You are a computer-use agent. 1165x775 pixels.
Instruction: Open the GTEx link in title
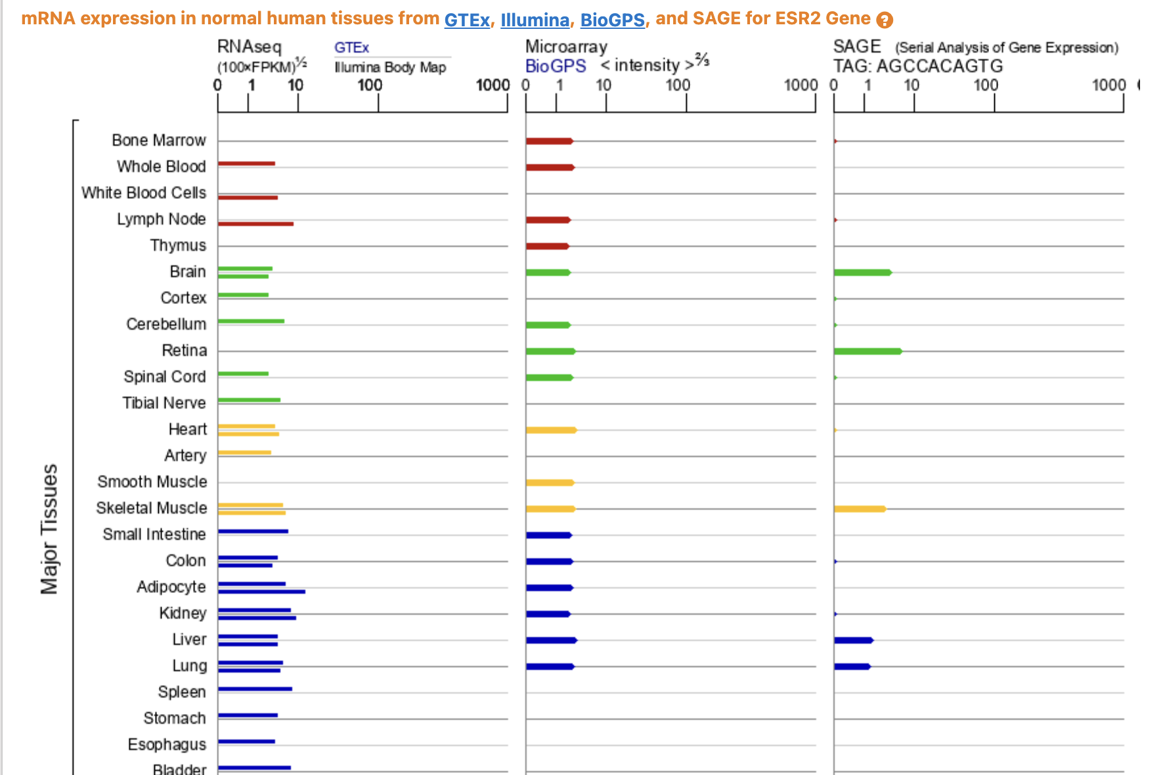click(x=467, y=20)
